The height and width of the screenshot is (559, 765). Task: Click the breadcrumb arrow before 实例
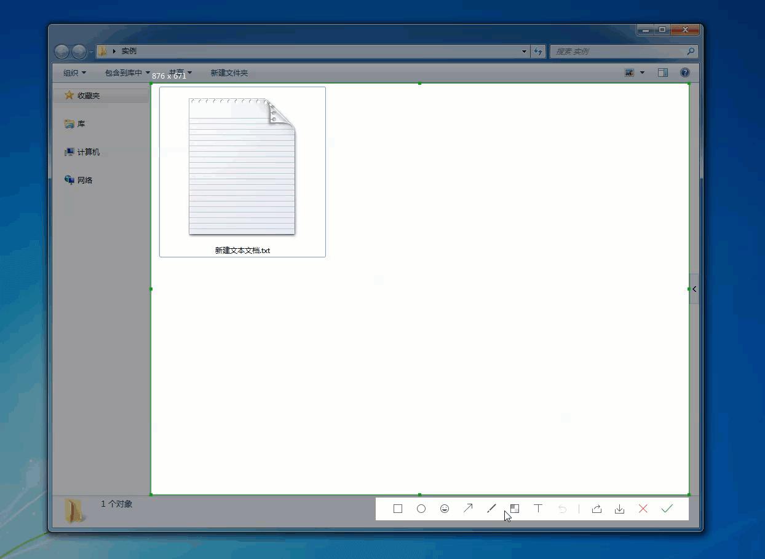(114, 51)
